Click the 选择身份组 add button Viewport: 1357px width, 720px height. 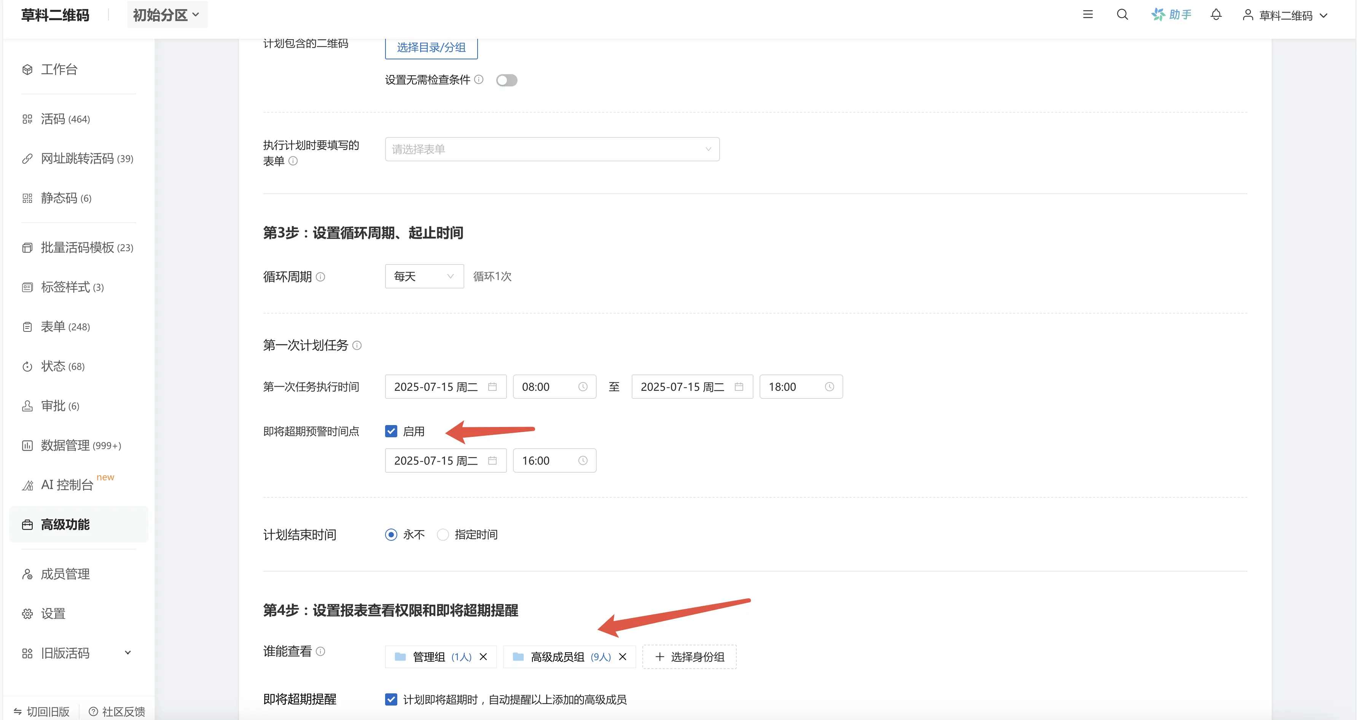coord(689,657)
